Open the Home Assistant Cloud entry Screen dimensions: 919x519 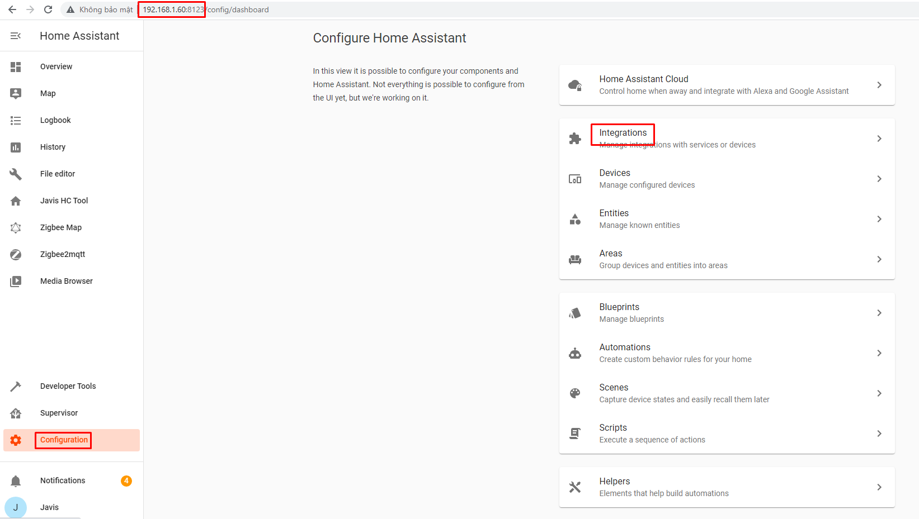point(727,85)
